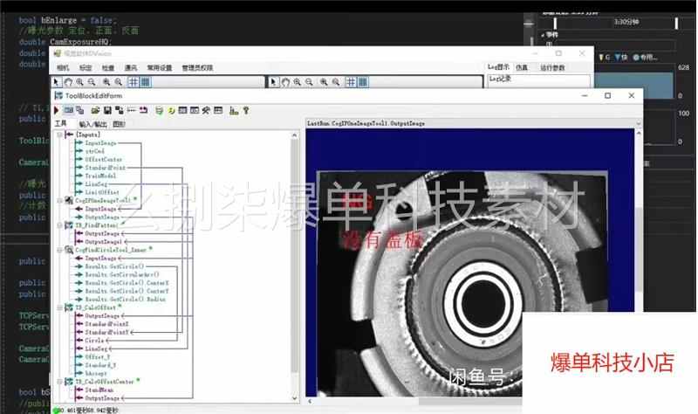This screenshot has width=698, height=414.
Task: Run the ToolBlock with the red play icon
Action: (57, 110)
